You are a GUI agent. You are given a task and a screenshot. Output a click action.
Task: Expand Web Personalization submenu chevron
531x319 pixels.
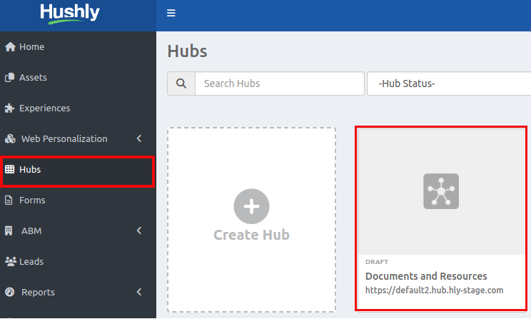pos(139,138)
